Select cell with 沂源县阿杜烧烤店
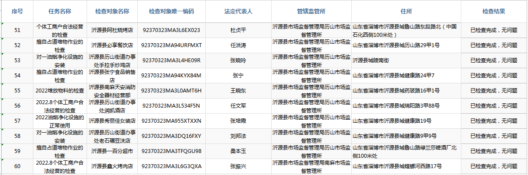Viewport: 528px width, 175px height. [x=112, y=30]
